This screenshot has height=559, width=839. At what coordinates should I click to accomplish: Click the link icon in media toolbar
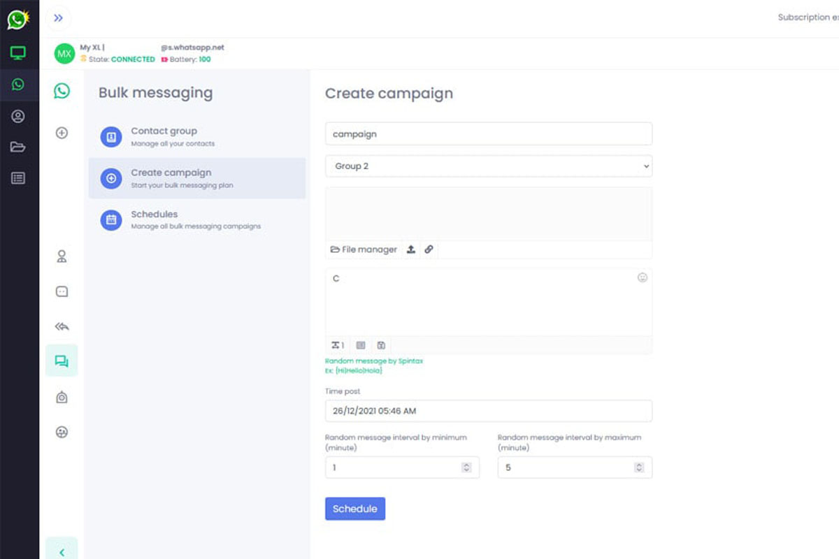429,249
